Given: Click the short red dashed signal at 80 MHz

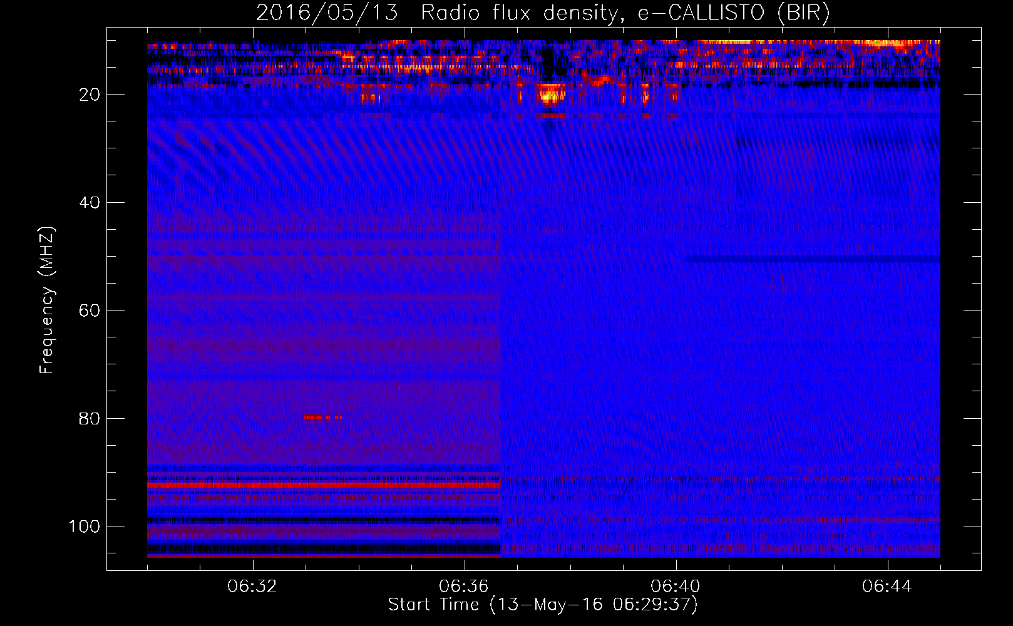Looking at the screenshot, I should coord(322,416).
